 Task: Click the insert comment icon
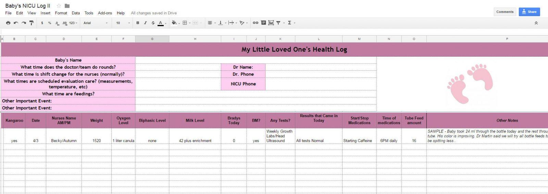pyautogui.click(x=263, y=23)
